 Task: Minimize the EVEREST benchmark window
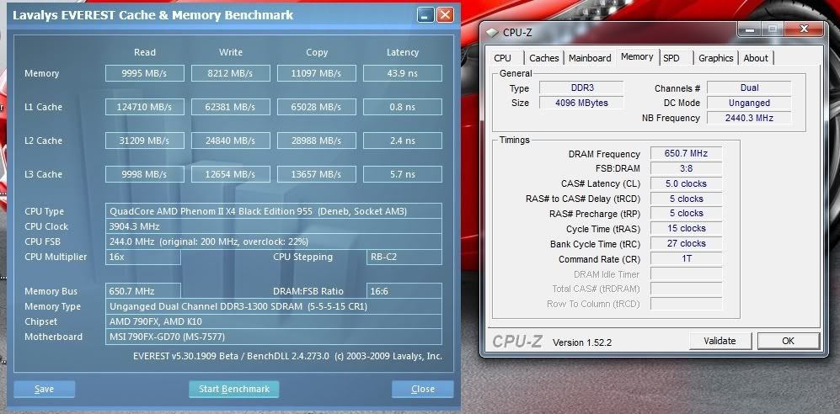point(425,15)
